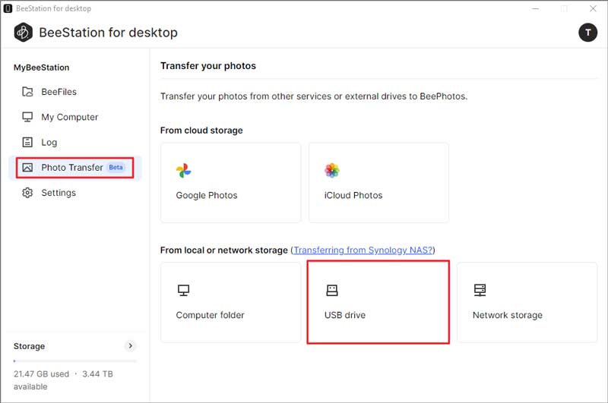Screen dimensions: 608x403
Task: Click the BeeStation logo icon in header
Action: point(23,33)
